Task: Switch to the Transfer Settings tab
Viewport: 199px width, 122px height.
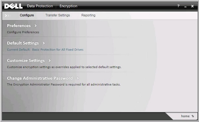Action: coord(58,15)
